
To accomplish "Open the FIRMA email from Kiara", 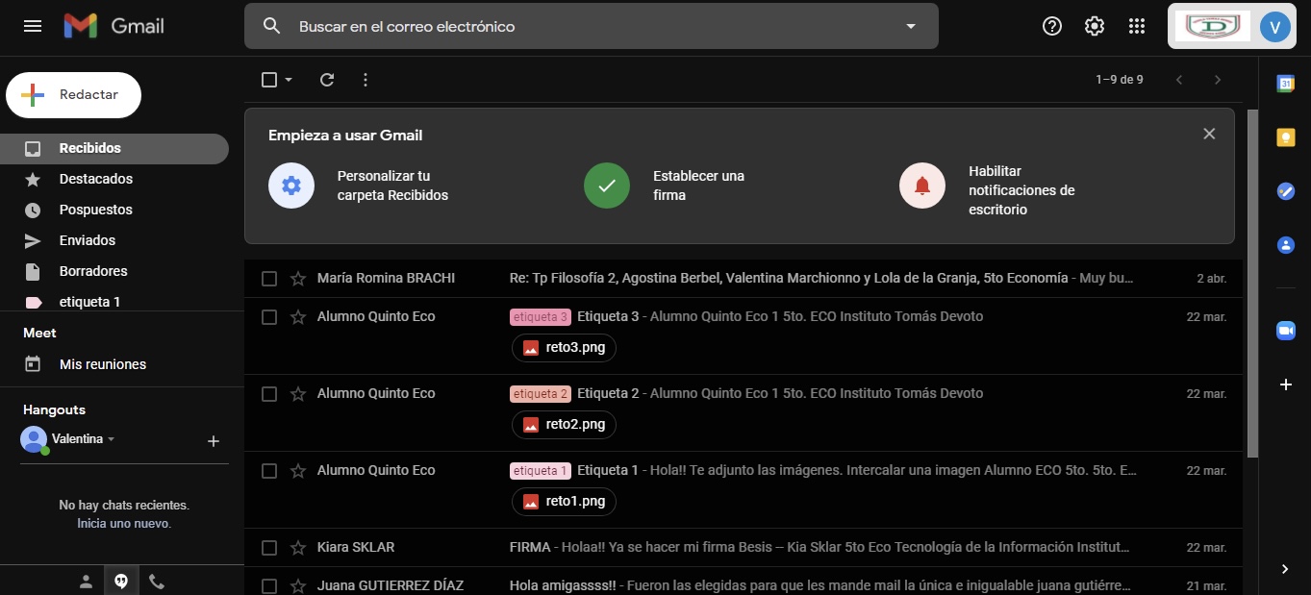I will pos(743,548).
